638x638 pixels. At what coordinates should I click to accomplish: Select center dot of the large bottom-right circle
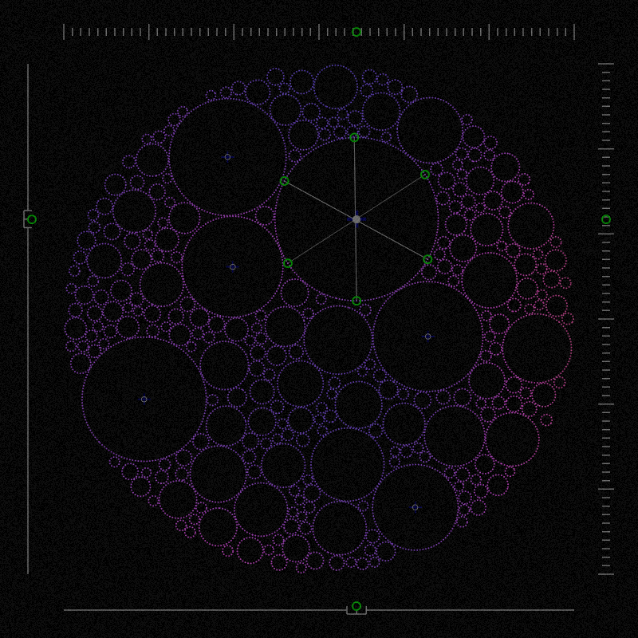[415, 507]
